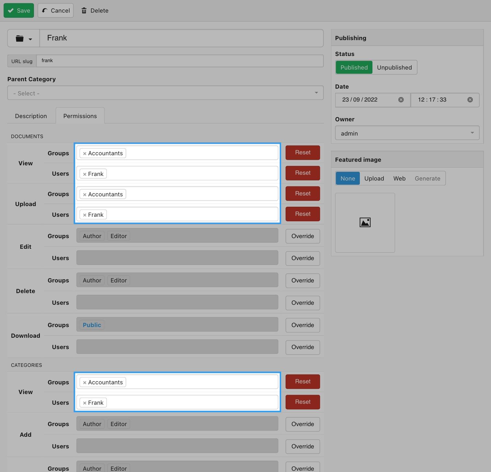Viewport: 491px width, 472px height.
Task: Reset the Documents View groups permission
Action: pyautogui.click(x=302, y=153)
